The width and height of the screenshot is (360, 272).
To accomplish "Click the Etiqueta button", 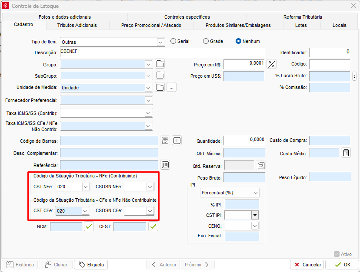I will pos(91,265).
